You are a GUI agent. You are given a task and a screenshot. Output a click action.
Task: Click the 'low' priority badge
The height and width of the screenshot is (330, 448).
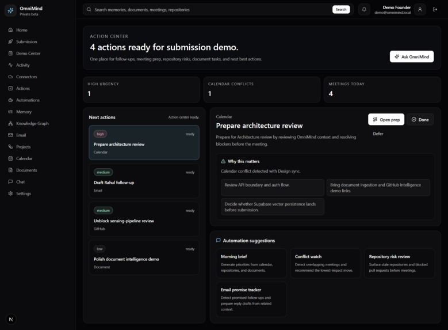(99, 249)
